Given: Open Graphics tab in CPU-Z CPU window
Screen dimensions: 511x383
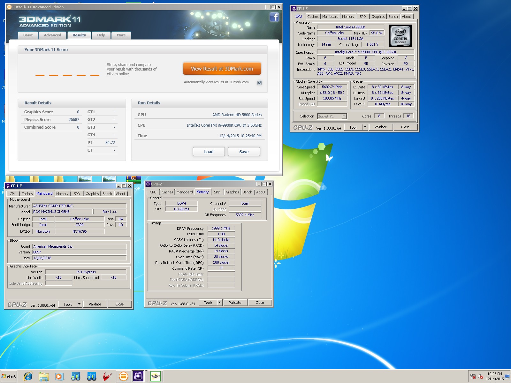Looking at the screenshot, I should click(378, 17).
